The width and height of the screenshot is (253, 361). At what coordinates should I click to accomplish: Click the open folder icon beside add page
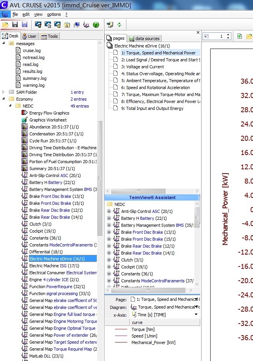(249, 36)
